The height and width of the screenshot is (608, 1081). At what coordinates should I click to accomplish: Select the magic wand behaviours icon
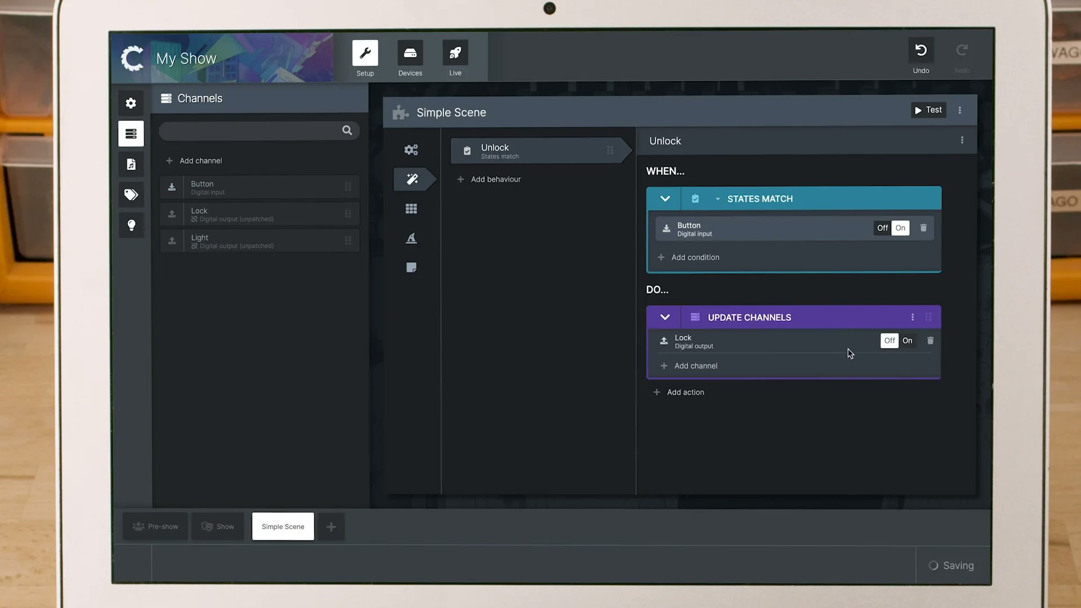tap(412, 179)
